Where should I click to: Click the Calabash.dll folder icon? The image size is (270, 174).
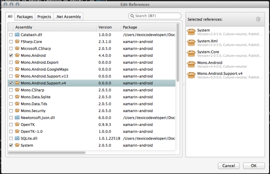point(17,35)
